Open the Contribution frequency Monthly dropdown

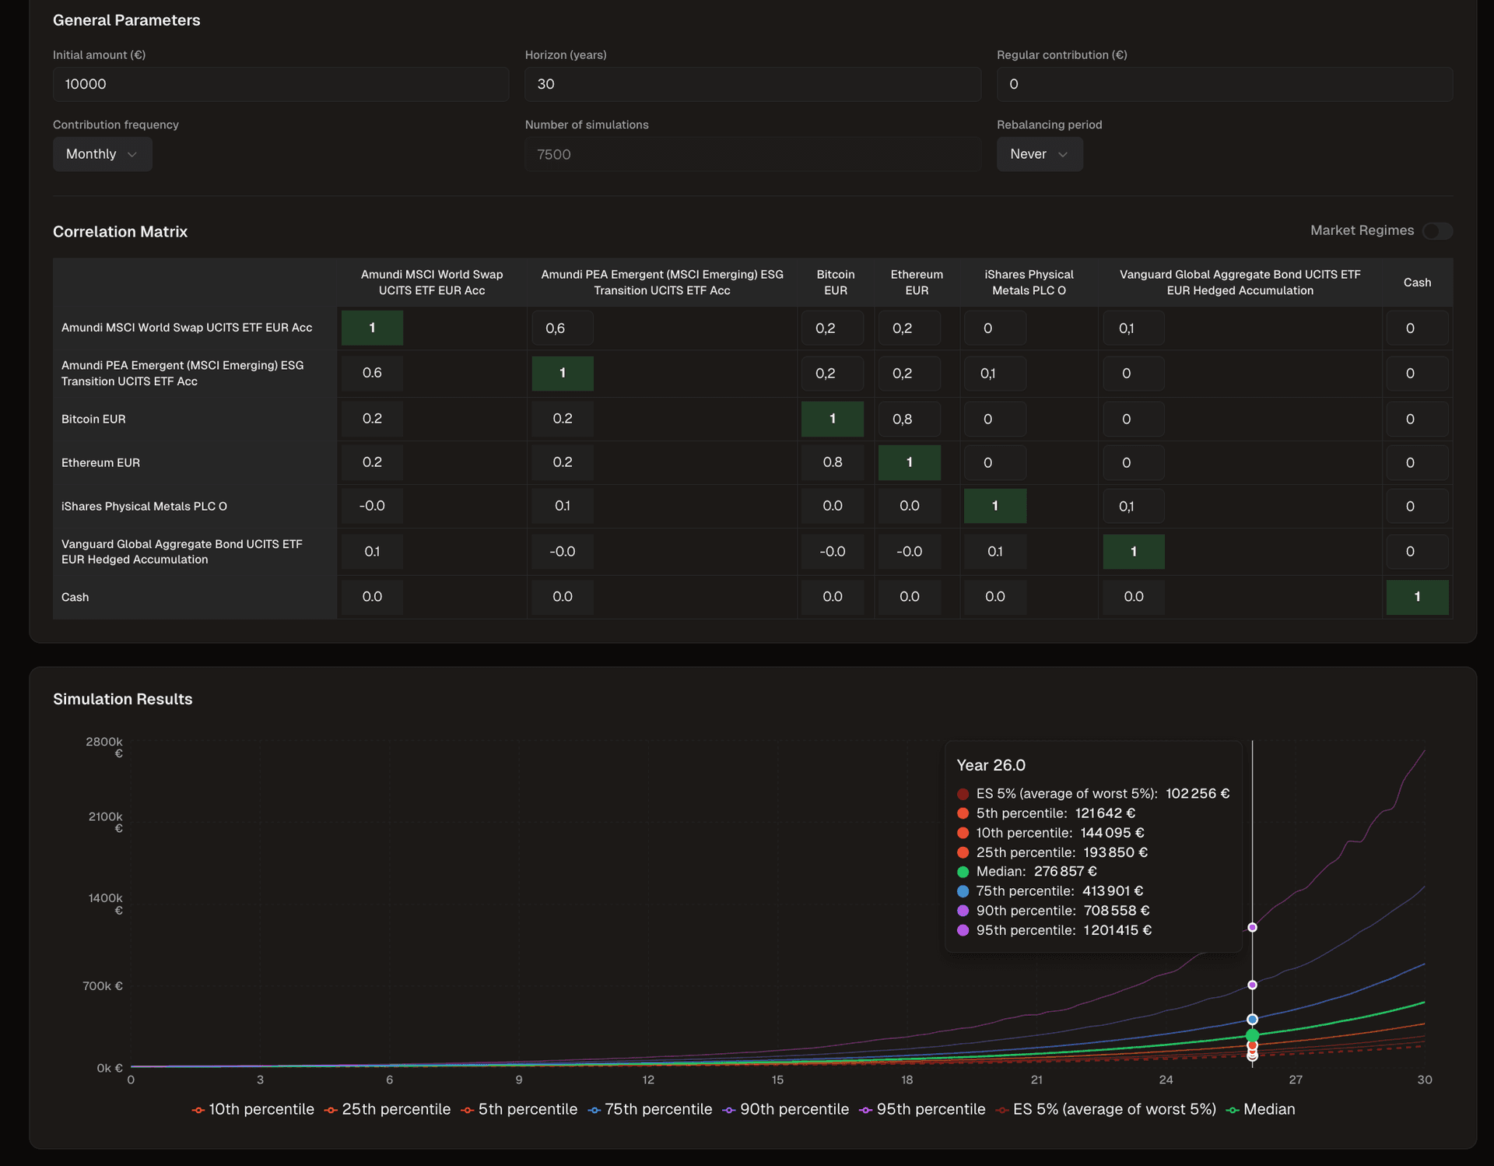102,154
